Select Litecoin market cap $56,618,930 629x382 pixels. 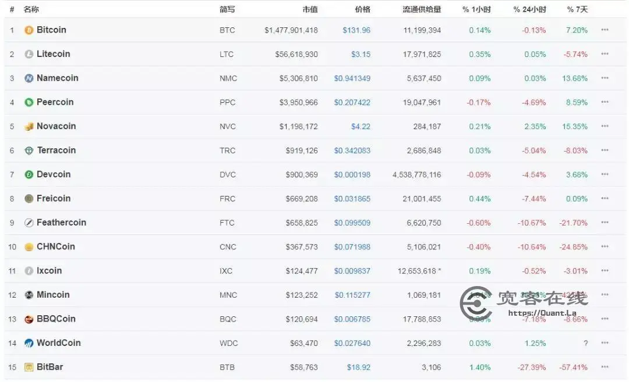[296, 55]
